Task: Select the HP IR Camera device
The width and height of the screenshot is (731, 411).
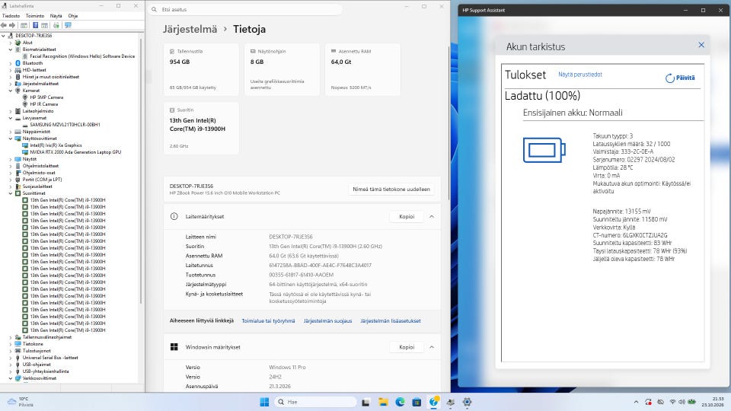Action: 44,104
